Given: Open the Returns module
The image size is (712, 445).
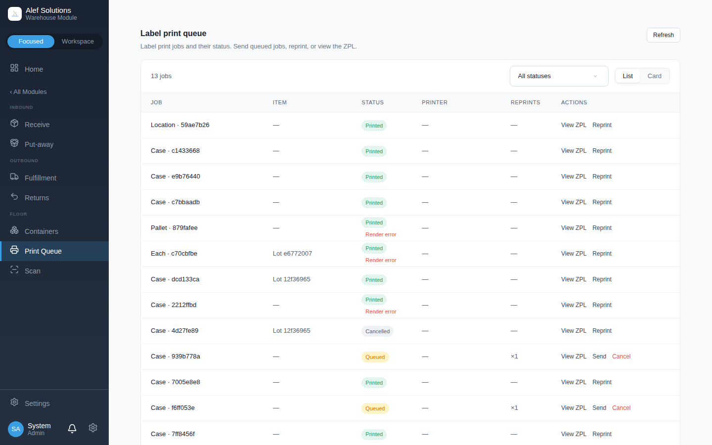Looking at the screenshot, I should (54, 198).
